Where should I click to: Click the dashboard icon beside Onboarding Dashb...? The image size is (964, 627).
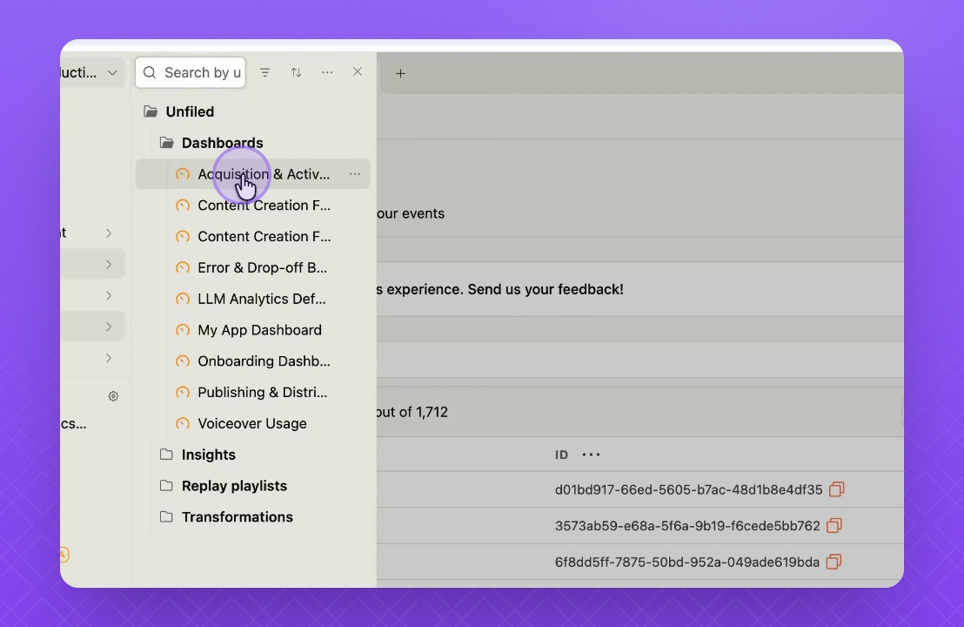[183, 361]
